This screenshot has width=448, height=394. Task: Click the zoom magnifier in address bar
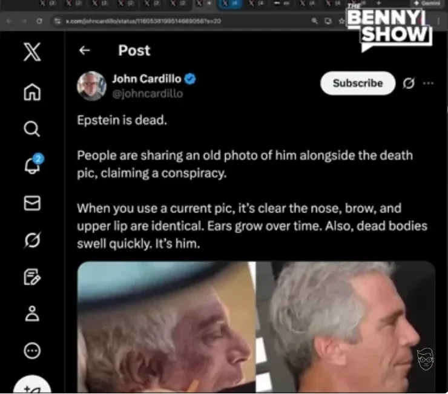[314, 21]
